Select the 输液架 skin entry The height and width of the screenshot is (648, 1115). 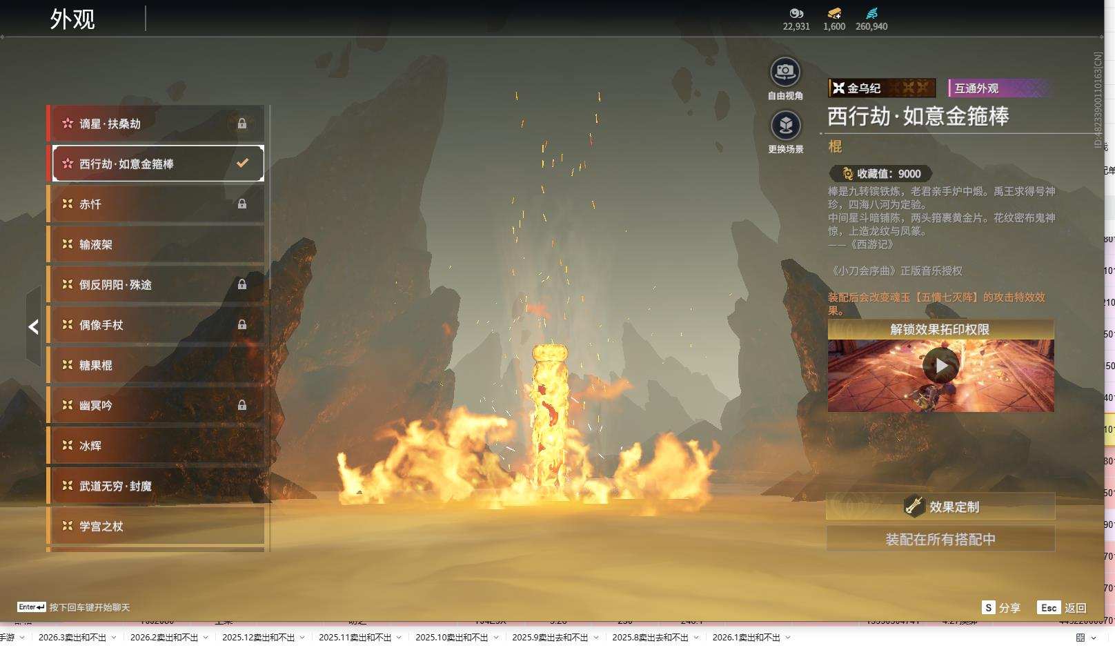(x=155, y=244)
